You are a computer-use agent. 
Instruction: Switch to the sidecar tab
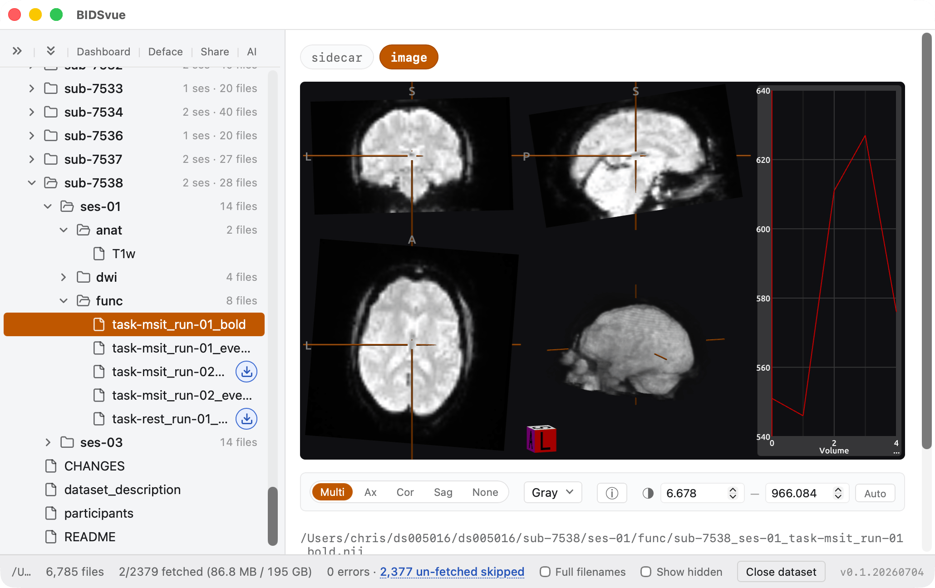pos(337,57)
